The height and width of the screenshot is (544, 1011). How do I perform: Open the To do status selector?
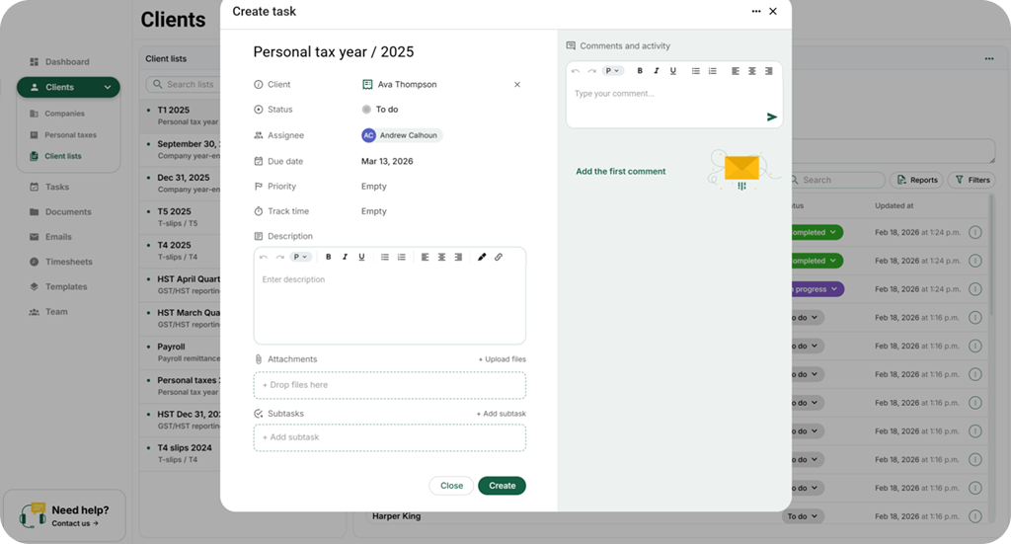point(381,110)
